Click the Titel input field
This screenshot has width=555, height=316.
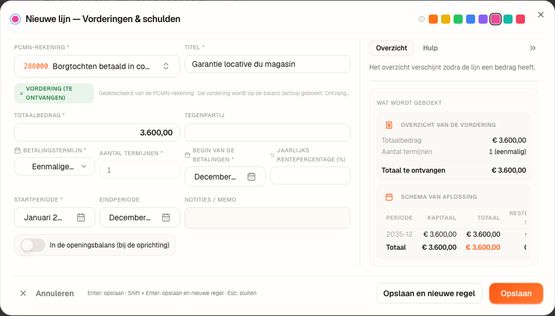[267, 64]
